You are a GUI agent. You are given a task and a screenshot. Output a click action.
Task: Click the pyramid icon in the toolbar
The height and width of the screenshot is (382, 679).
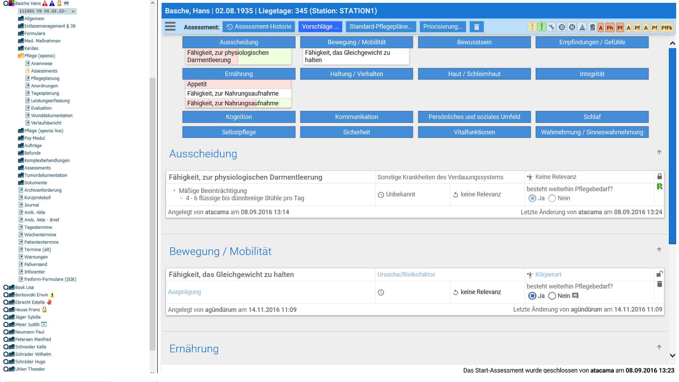582,27
